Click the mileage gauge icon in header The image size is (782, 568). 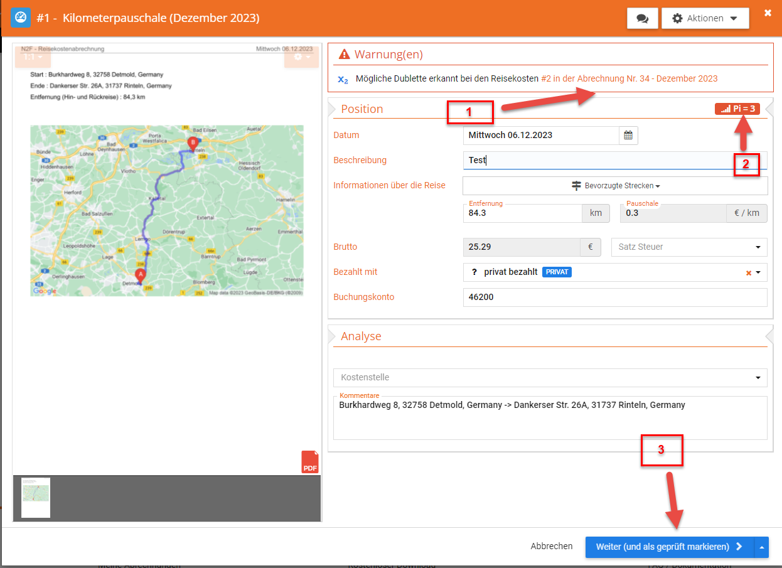coord(21,18)
